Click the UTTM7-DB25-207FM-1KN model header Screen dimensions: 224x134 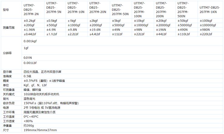(210, 10)
